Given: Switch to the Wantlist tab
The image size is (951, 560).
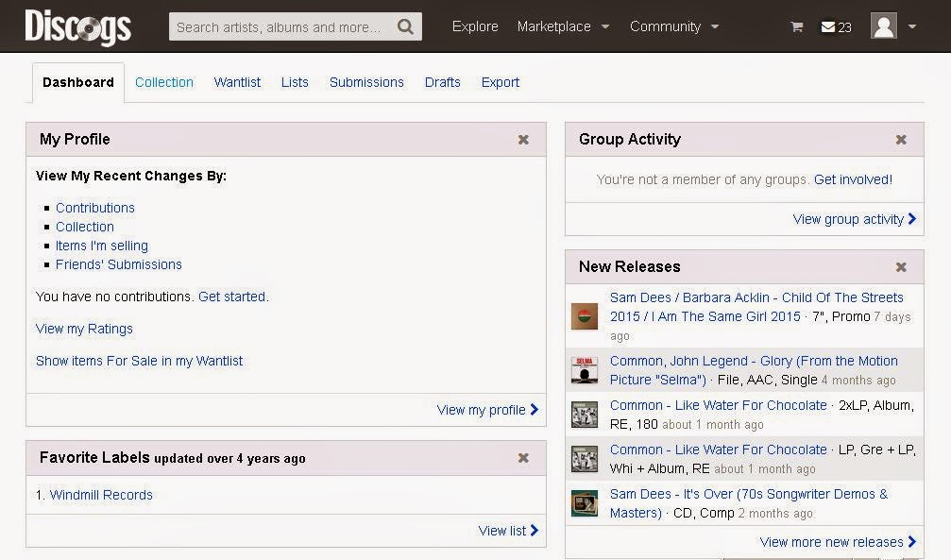Looking at the screenshot, I should click(x=237, y=82).
